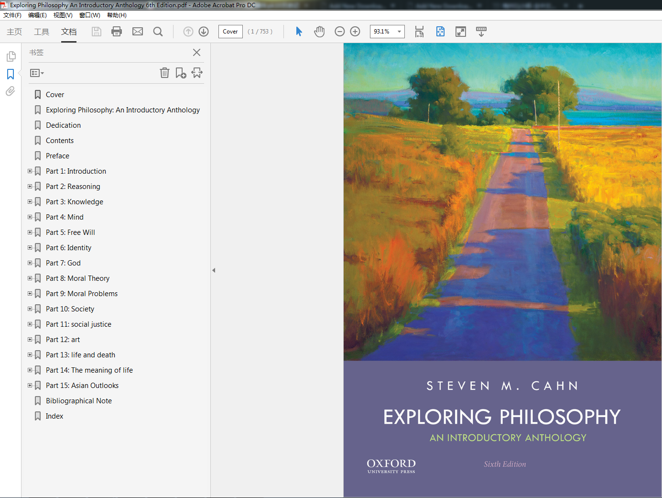
Task: Switch to full screen mode icon
Action: (461, 32)
